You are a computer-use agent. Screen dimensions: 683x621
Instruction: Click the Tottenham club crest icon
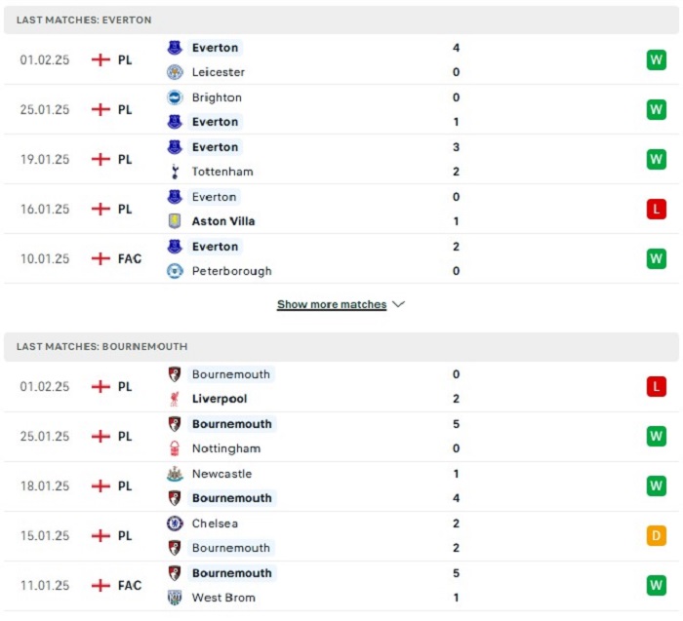coord(175,172)
